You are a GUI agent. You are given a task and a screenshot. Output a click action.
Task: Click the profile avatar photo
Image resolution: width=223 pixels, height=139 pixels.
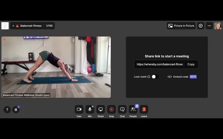pos(218,25)
